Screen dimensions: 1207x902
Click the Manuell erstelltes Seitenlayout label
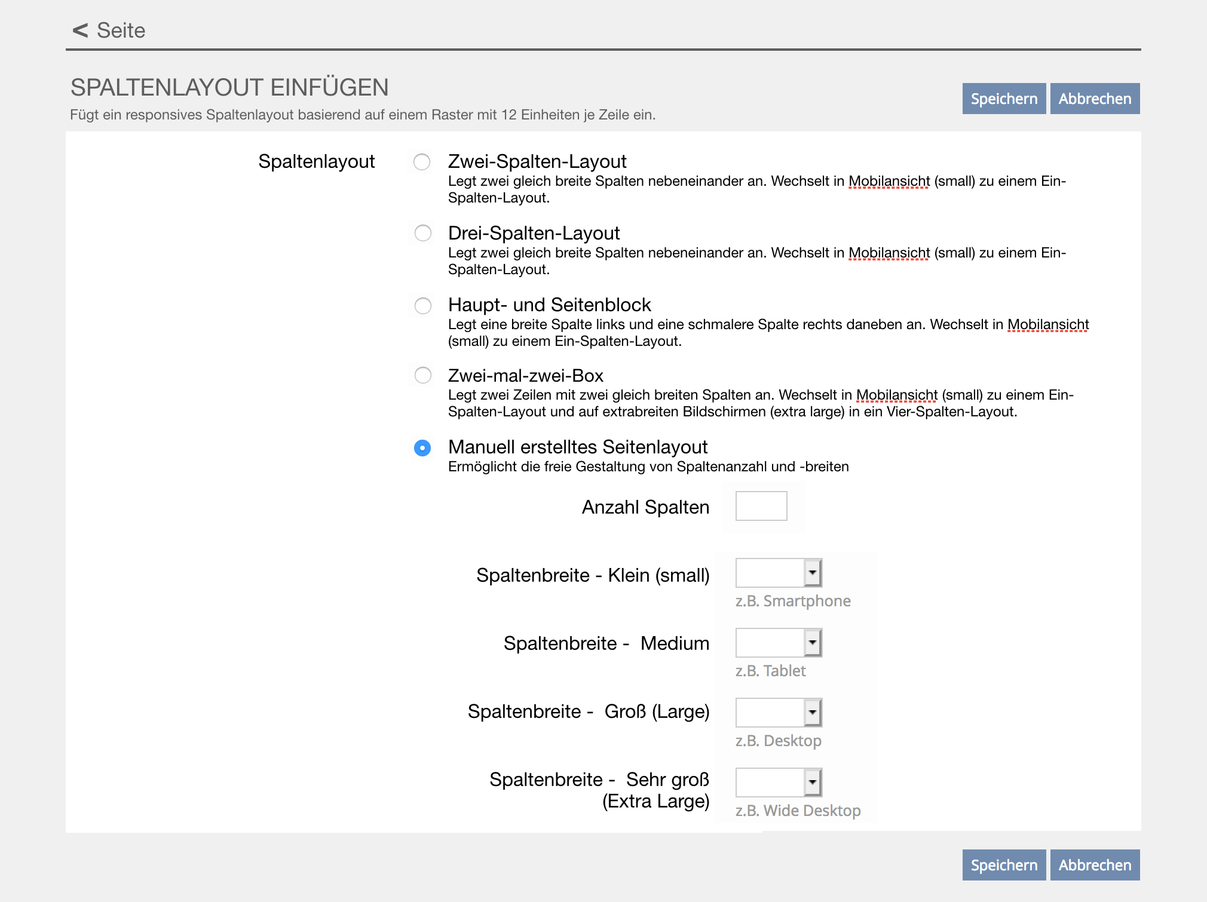coord(577,447)
